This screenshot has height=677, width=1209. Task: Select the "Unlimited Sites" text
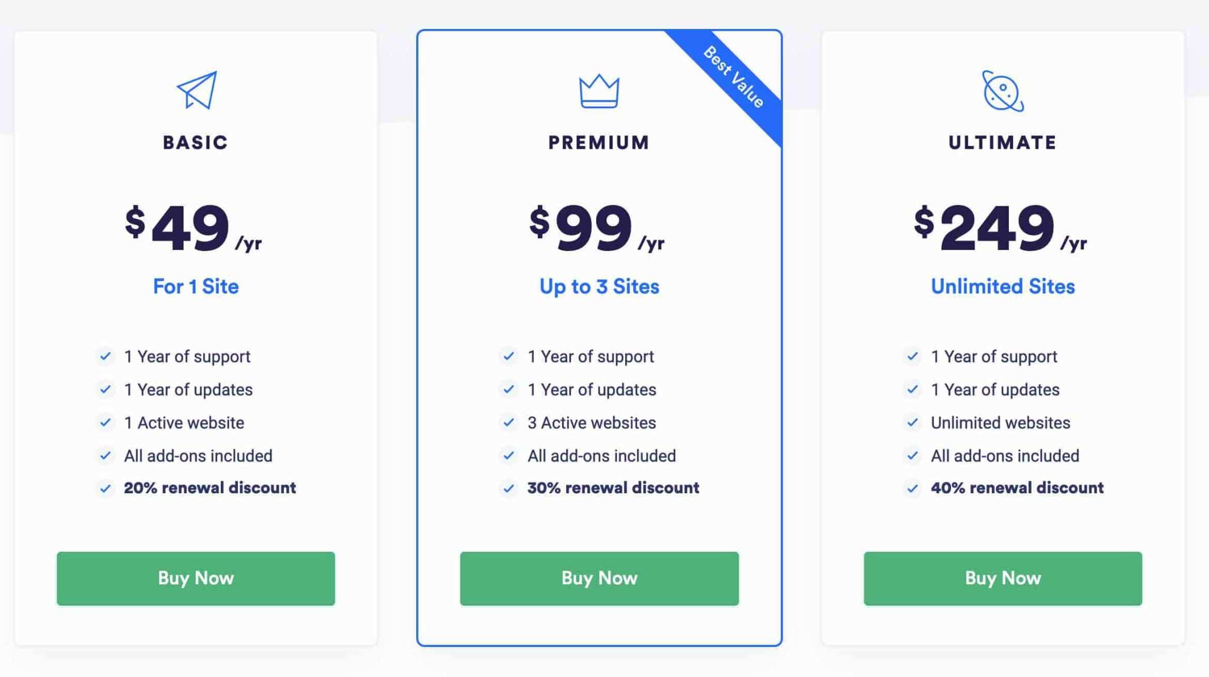1002,287
